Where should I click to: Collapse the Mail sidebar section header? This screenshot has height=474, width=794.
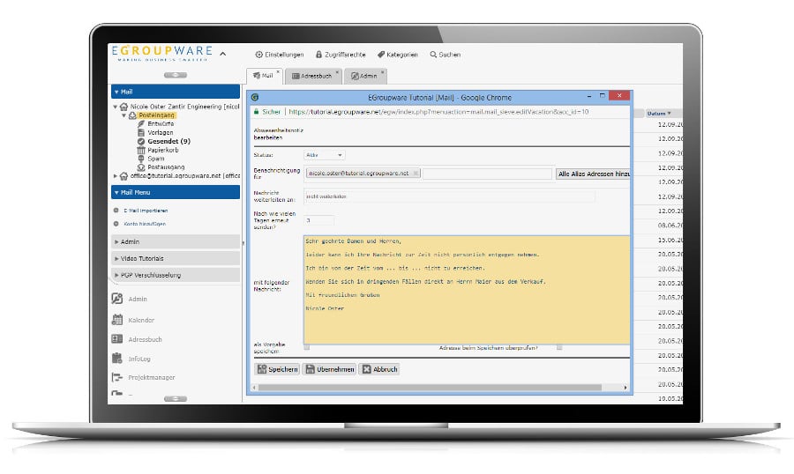coord(176,92)
